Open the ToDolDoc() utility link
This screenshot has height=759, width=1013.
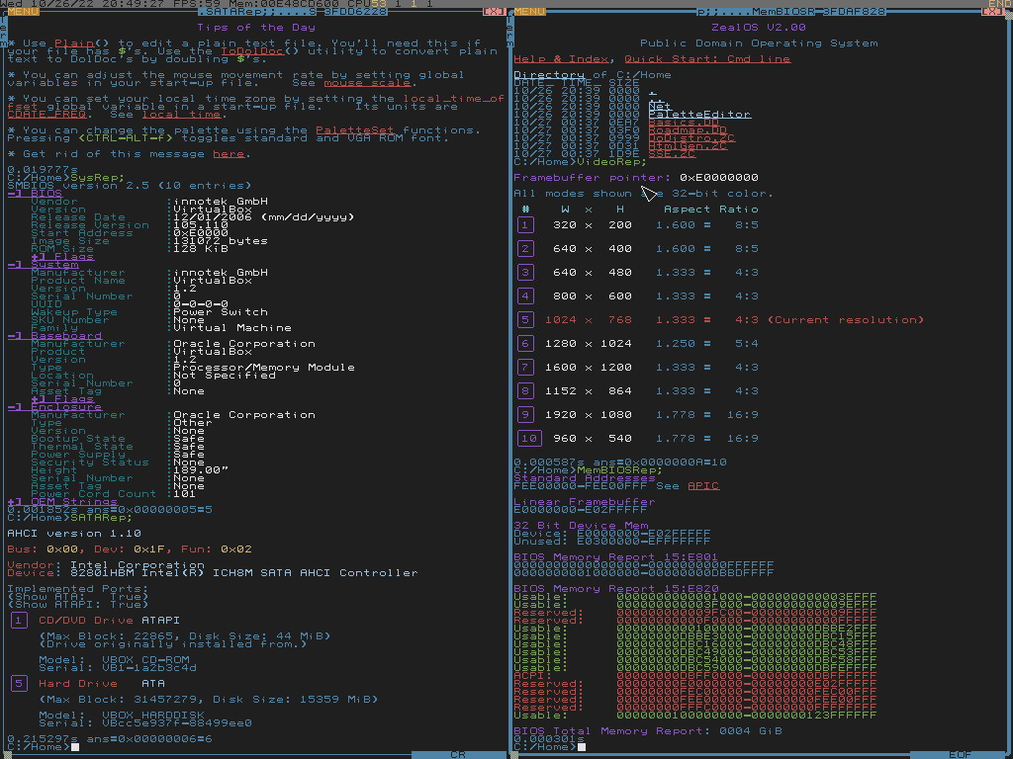click(252, 51)
